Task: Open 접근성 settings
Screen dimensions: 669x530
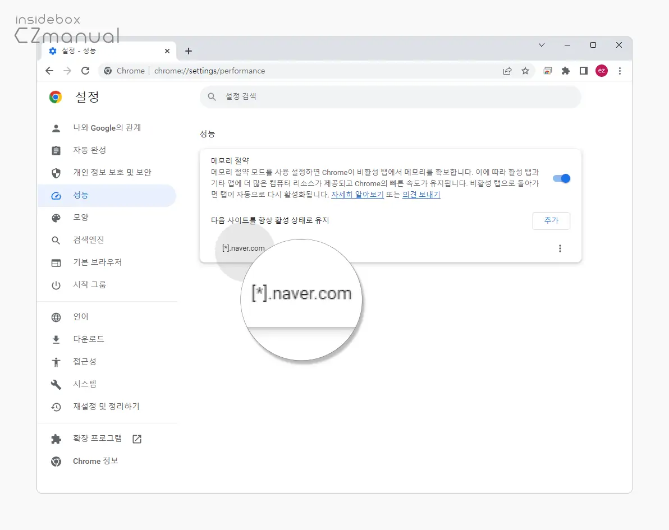Action: click(107, 362)
